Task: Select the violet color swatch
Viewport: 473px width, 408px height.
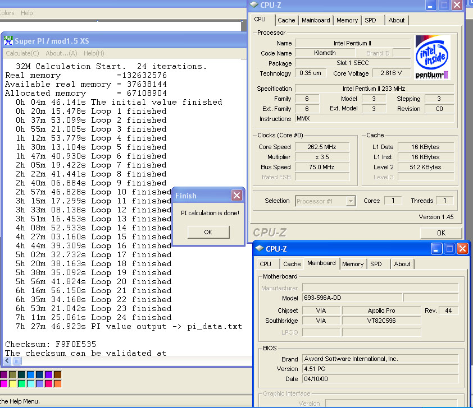Action: pyautogui.click(x=48, y=374)
